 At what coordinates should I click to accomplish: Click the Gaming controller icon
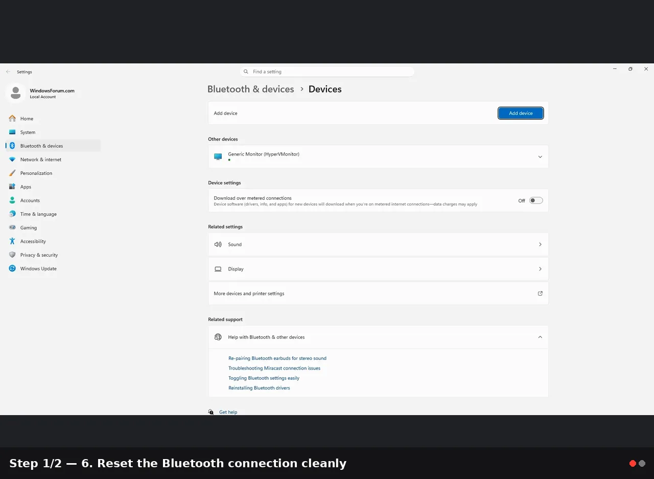(12, 227)
